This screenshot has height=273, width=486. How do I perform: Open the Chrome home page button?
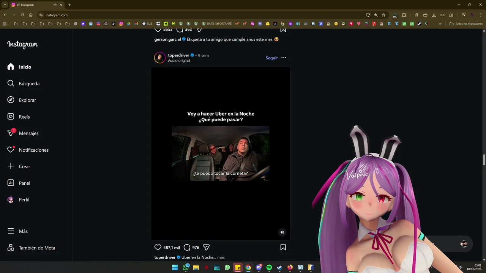pyautogui.click(x=31, y=15)
